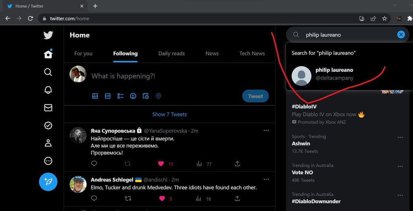The width and height of the screenshot is (413, 211).
Task: Reply to Яна Суporовська's tweet
Action: click(94, 164)
